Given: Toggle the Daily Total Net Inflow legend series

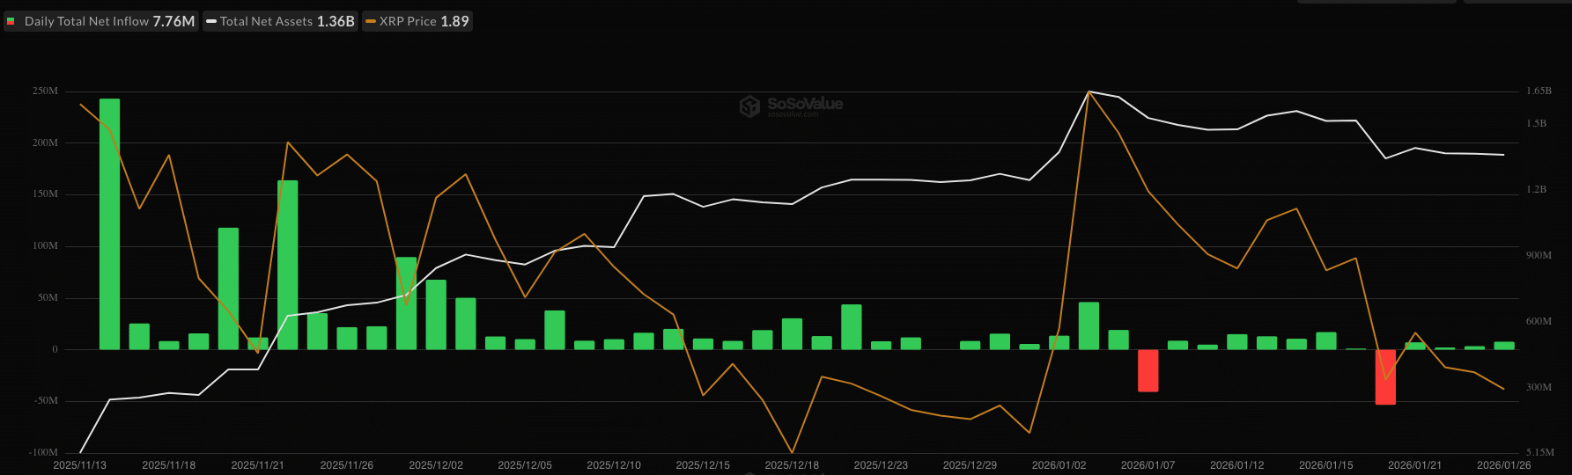Looking at the screenshot, I should pos(101,21).
